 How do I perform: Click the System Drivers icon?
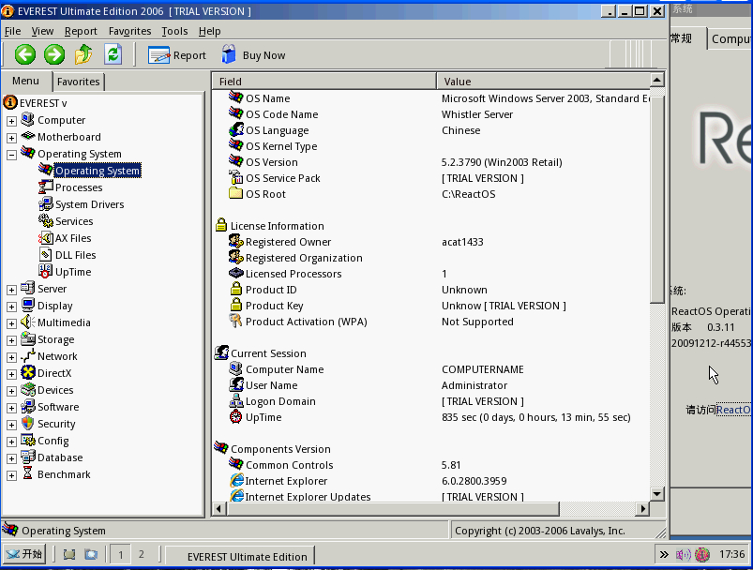[46, 203]
